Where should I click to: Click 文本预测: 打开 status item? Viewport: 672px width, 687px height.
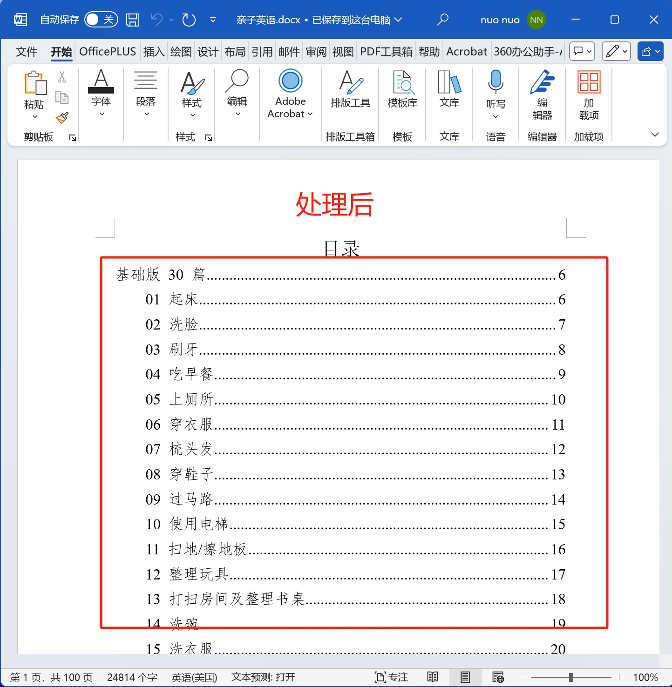point(264,677)
